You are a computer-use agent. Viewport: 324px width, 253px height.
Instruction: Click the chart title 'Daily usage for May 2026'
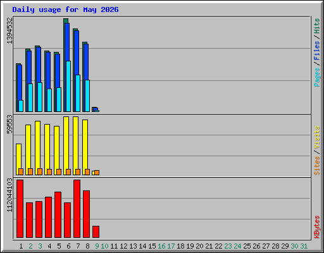tap(65, 9)
